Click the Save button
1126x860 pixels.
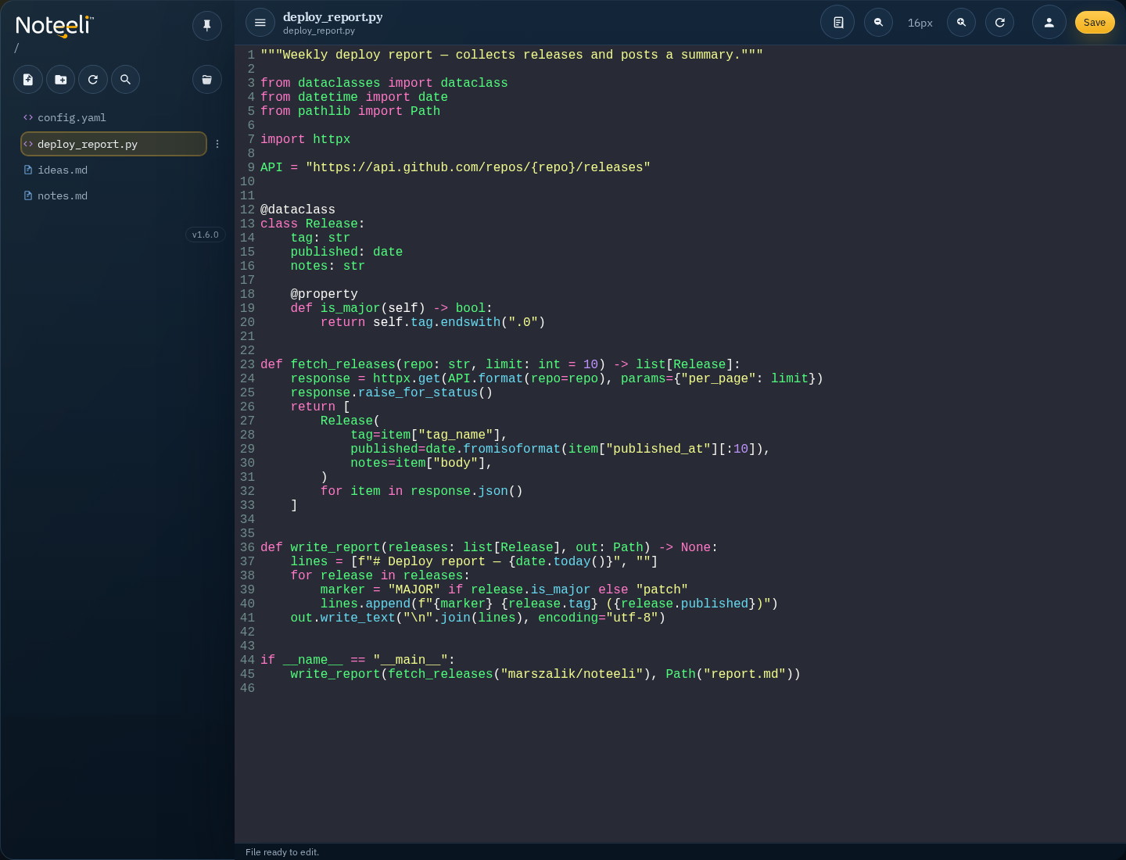click(x=1095, y=23)
